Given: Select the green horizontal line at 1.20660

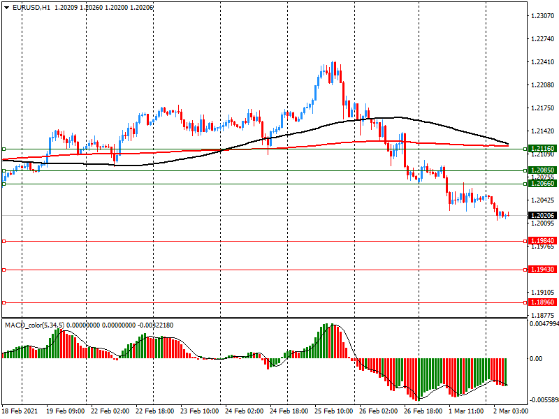Looking at the screenshot, I should 264,184.
